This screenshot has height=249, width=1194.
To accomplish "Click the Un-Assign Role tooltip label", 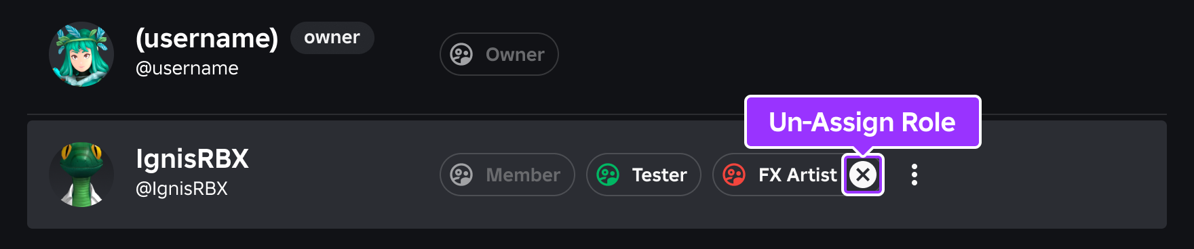I will point(862,122).
